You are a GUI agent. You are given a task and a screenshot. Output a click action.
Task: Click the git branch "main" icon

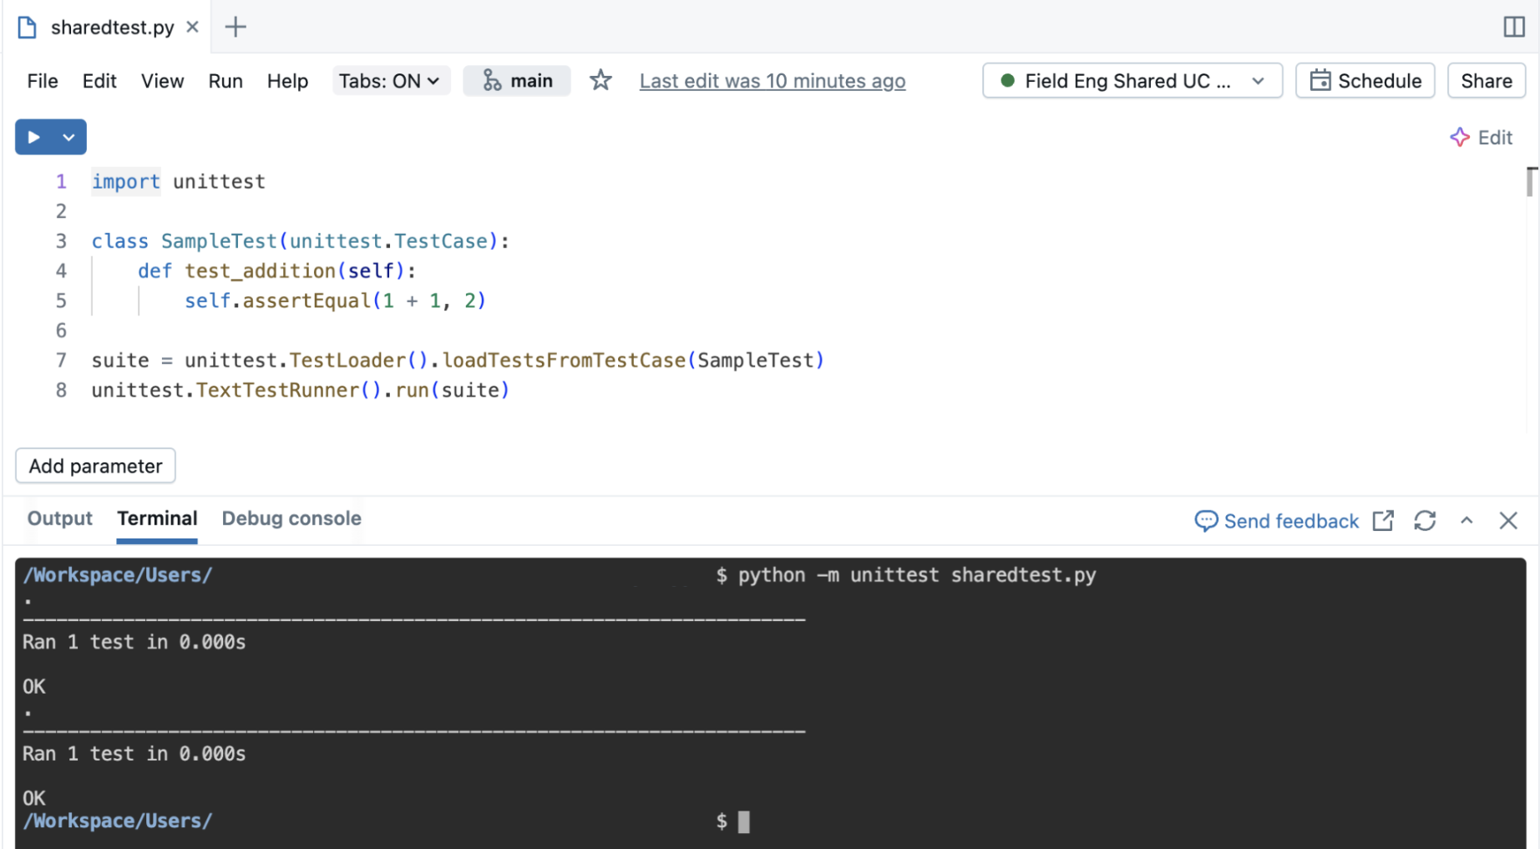(x=492, y=80)
